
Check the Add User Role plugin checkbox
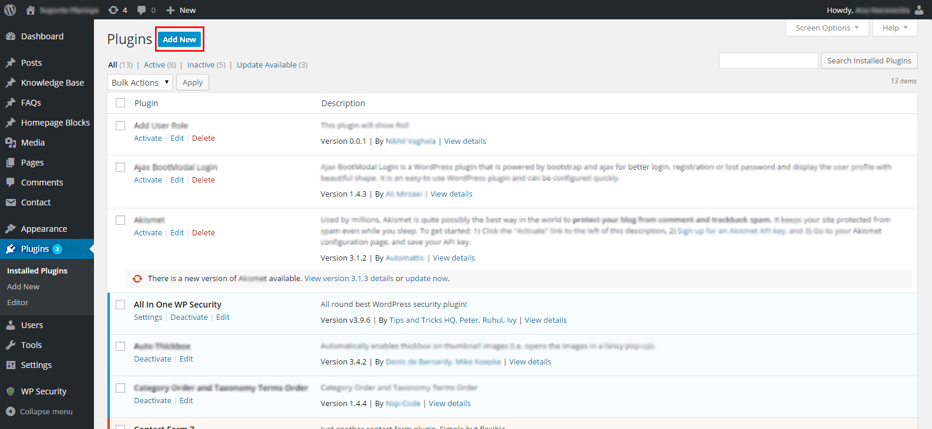pyautogui.click(x=120, y=126)
